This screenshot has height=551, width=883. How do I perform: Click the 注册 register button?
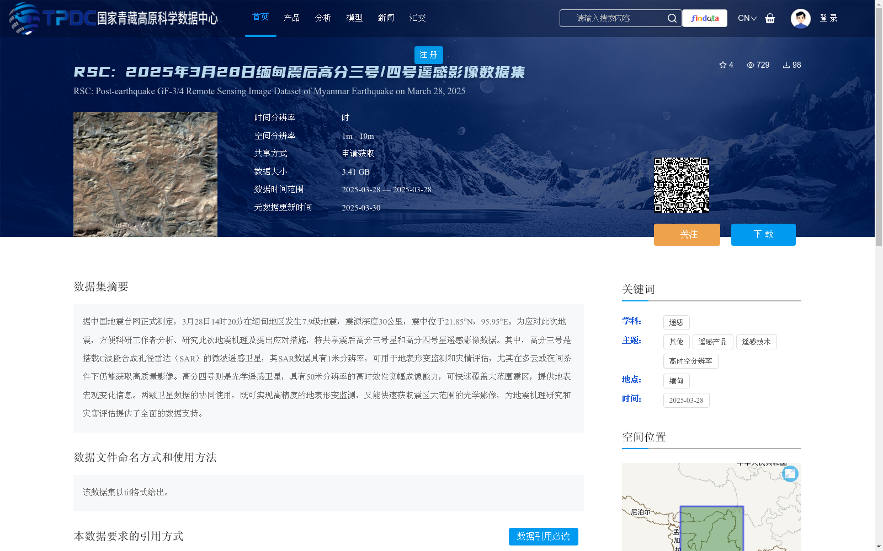429,55
